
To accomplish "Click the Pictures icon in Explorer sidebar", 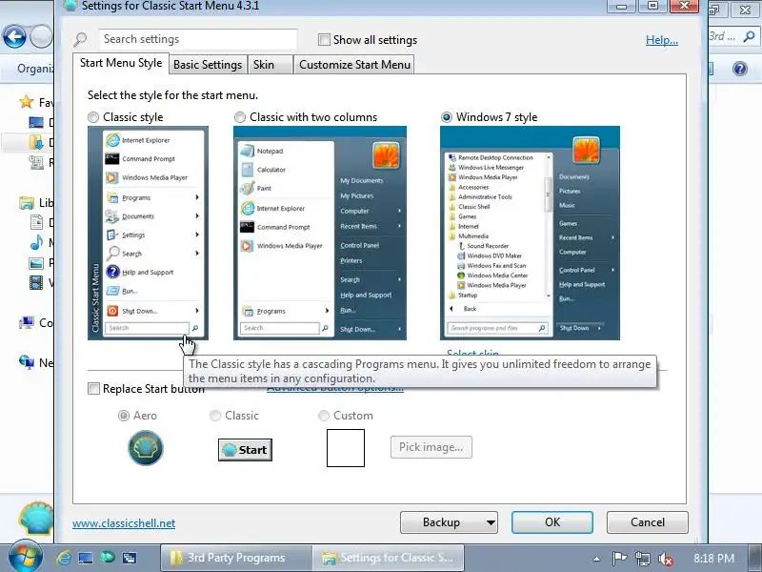I will 36,263.
